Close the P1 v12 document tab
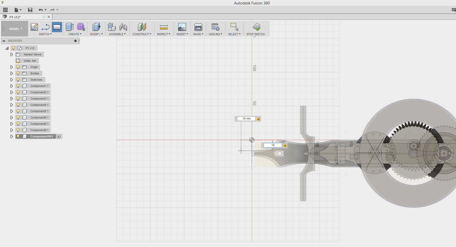 49,17
